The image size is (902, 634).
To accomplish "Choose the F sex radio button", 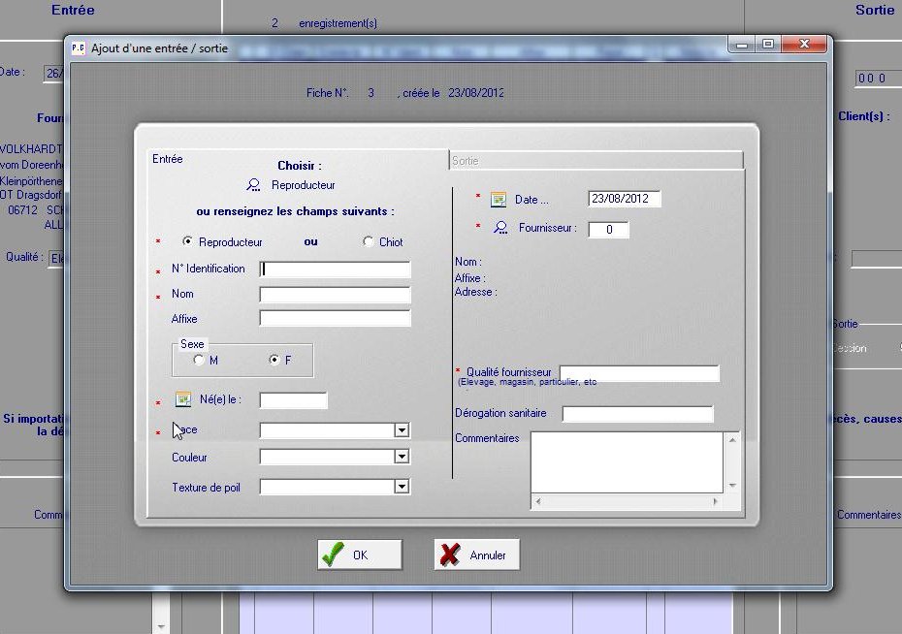I will (x=274, y=360).
